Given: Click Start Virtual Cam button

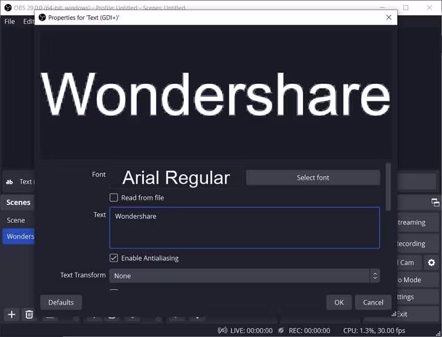Looking at the screenshot, I should coord(410,263).
